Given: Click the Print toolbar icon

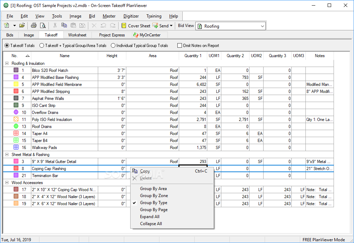Looking at the screenshot, I should [34, 26].
